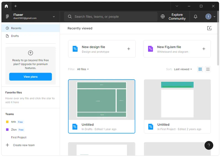The height and width of the screenshot is (157, 221).
Task: Click the upgrade arrow circle icon
Action: (x=30, y=53)
